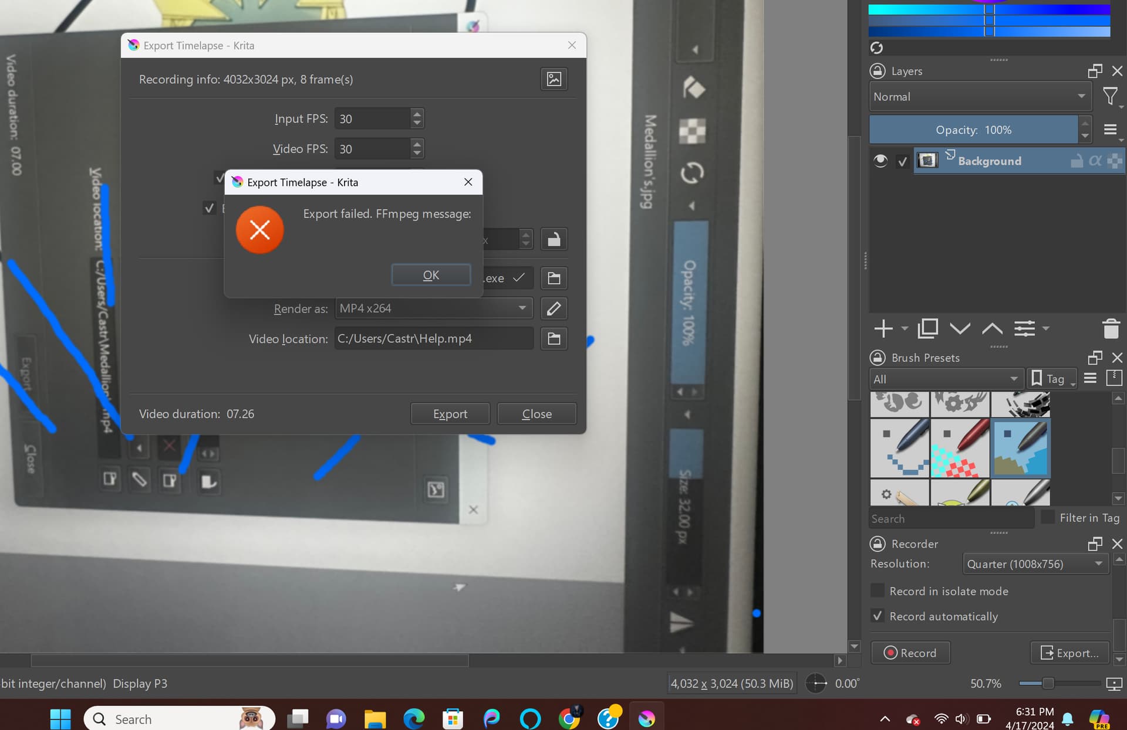Open File Explorer in the taskbar
Viewport: 1127px width, 730px height.
pyautogui.click(x=374, y=719)
